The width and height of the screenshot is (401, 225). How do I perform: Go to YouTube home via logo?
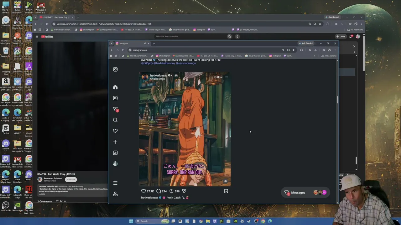coord(47,37)
